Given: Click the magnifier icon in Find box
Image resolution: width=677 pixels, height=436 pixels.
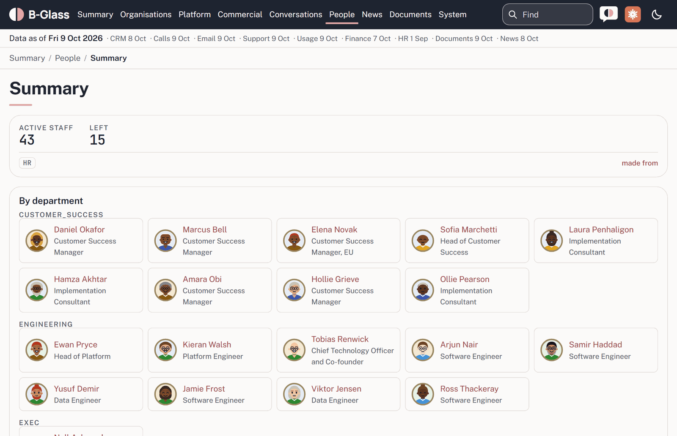Looking at the screenshot, I should coord(512,14).
